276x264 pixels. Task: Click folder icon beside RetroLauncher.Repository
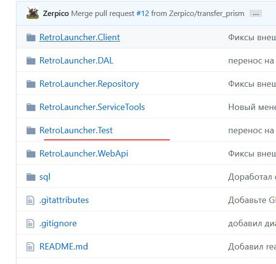click(x=31, y=84)
